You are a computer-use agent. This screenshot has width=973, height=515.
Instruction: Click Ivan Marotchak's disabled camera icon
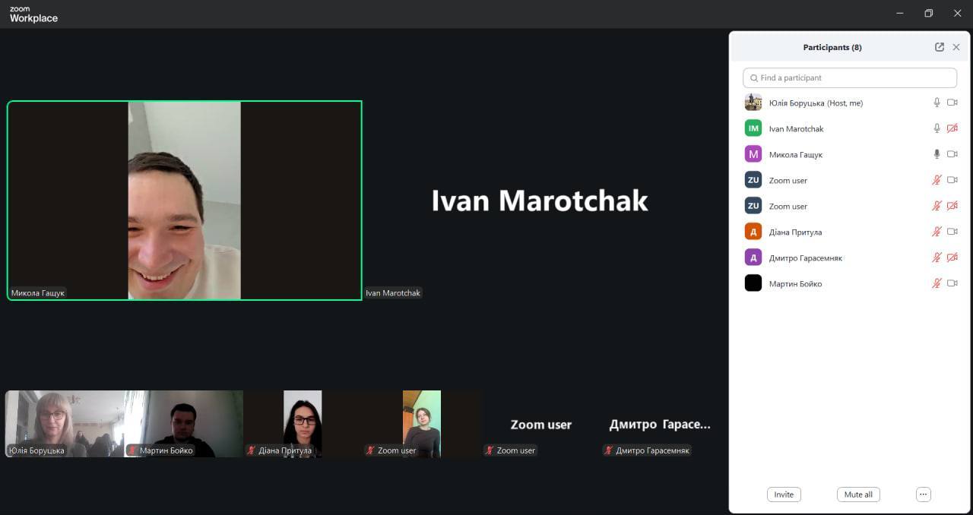tap(952, 128)
